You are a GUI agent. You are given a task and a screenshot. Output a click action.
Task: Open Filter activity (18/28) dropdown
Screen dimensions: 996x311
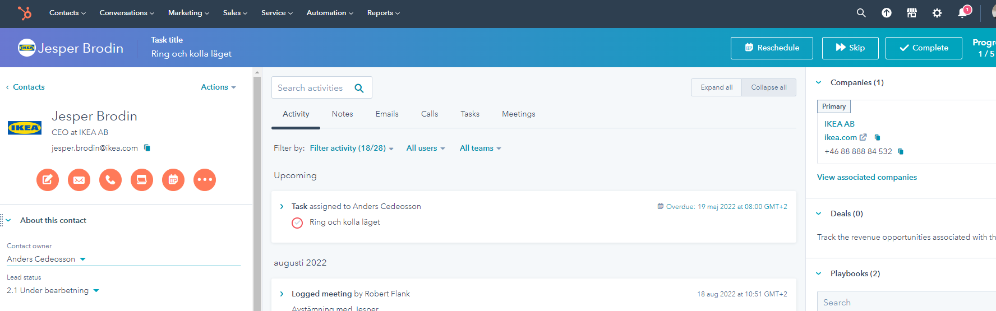[352, 148]
